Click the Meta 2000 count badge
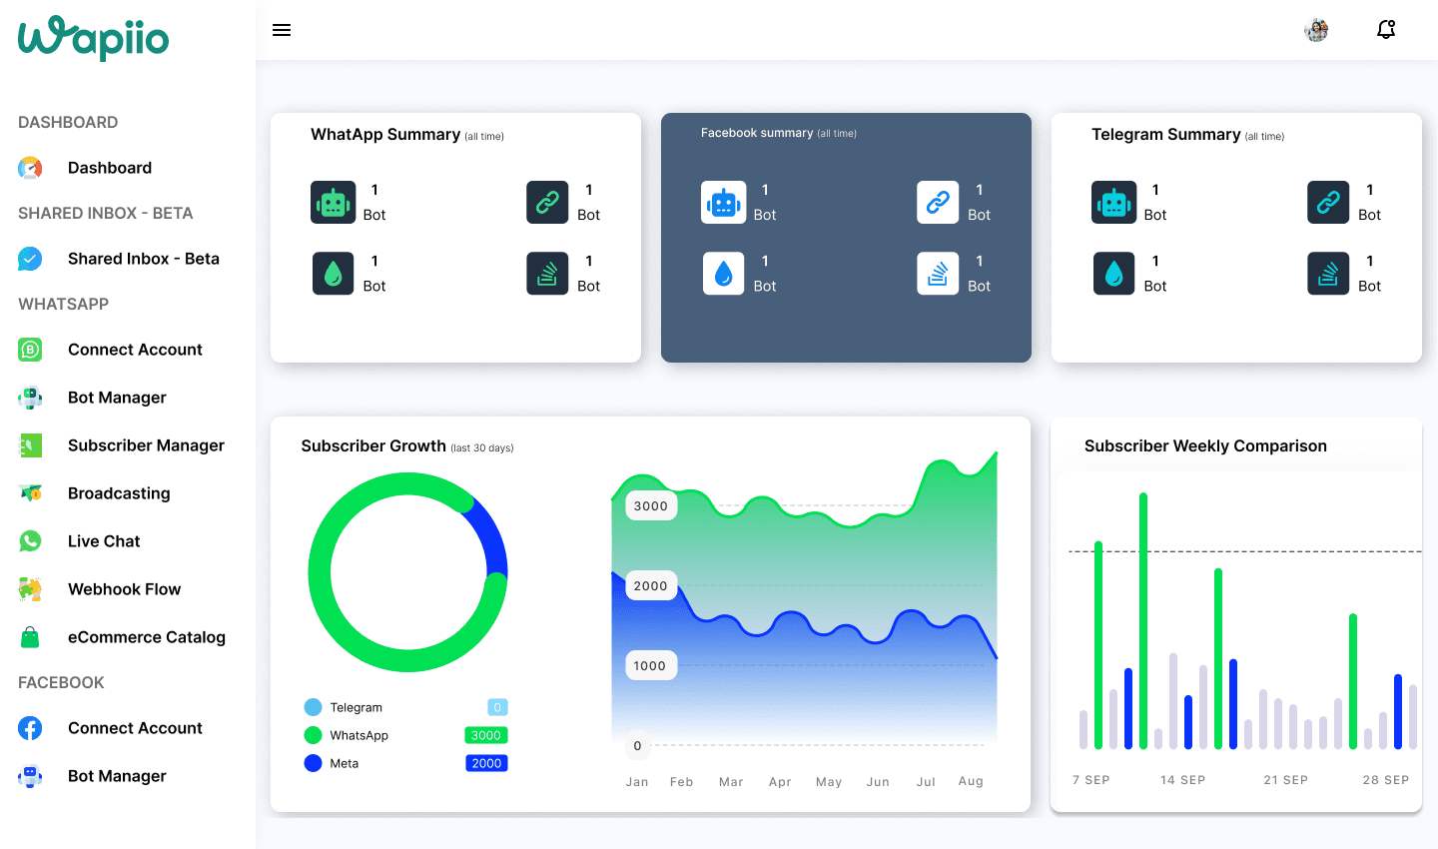1438x849 pixels. point(486,763)
